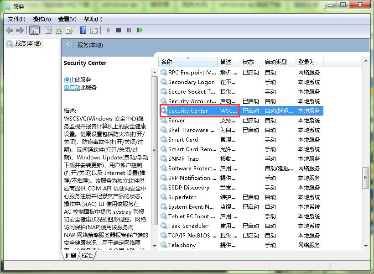Screen dimensions: 374x274
Task: Restart the service via the restart icon
Action: [140, 30]
